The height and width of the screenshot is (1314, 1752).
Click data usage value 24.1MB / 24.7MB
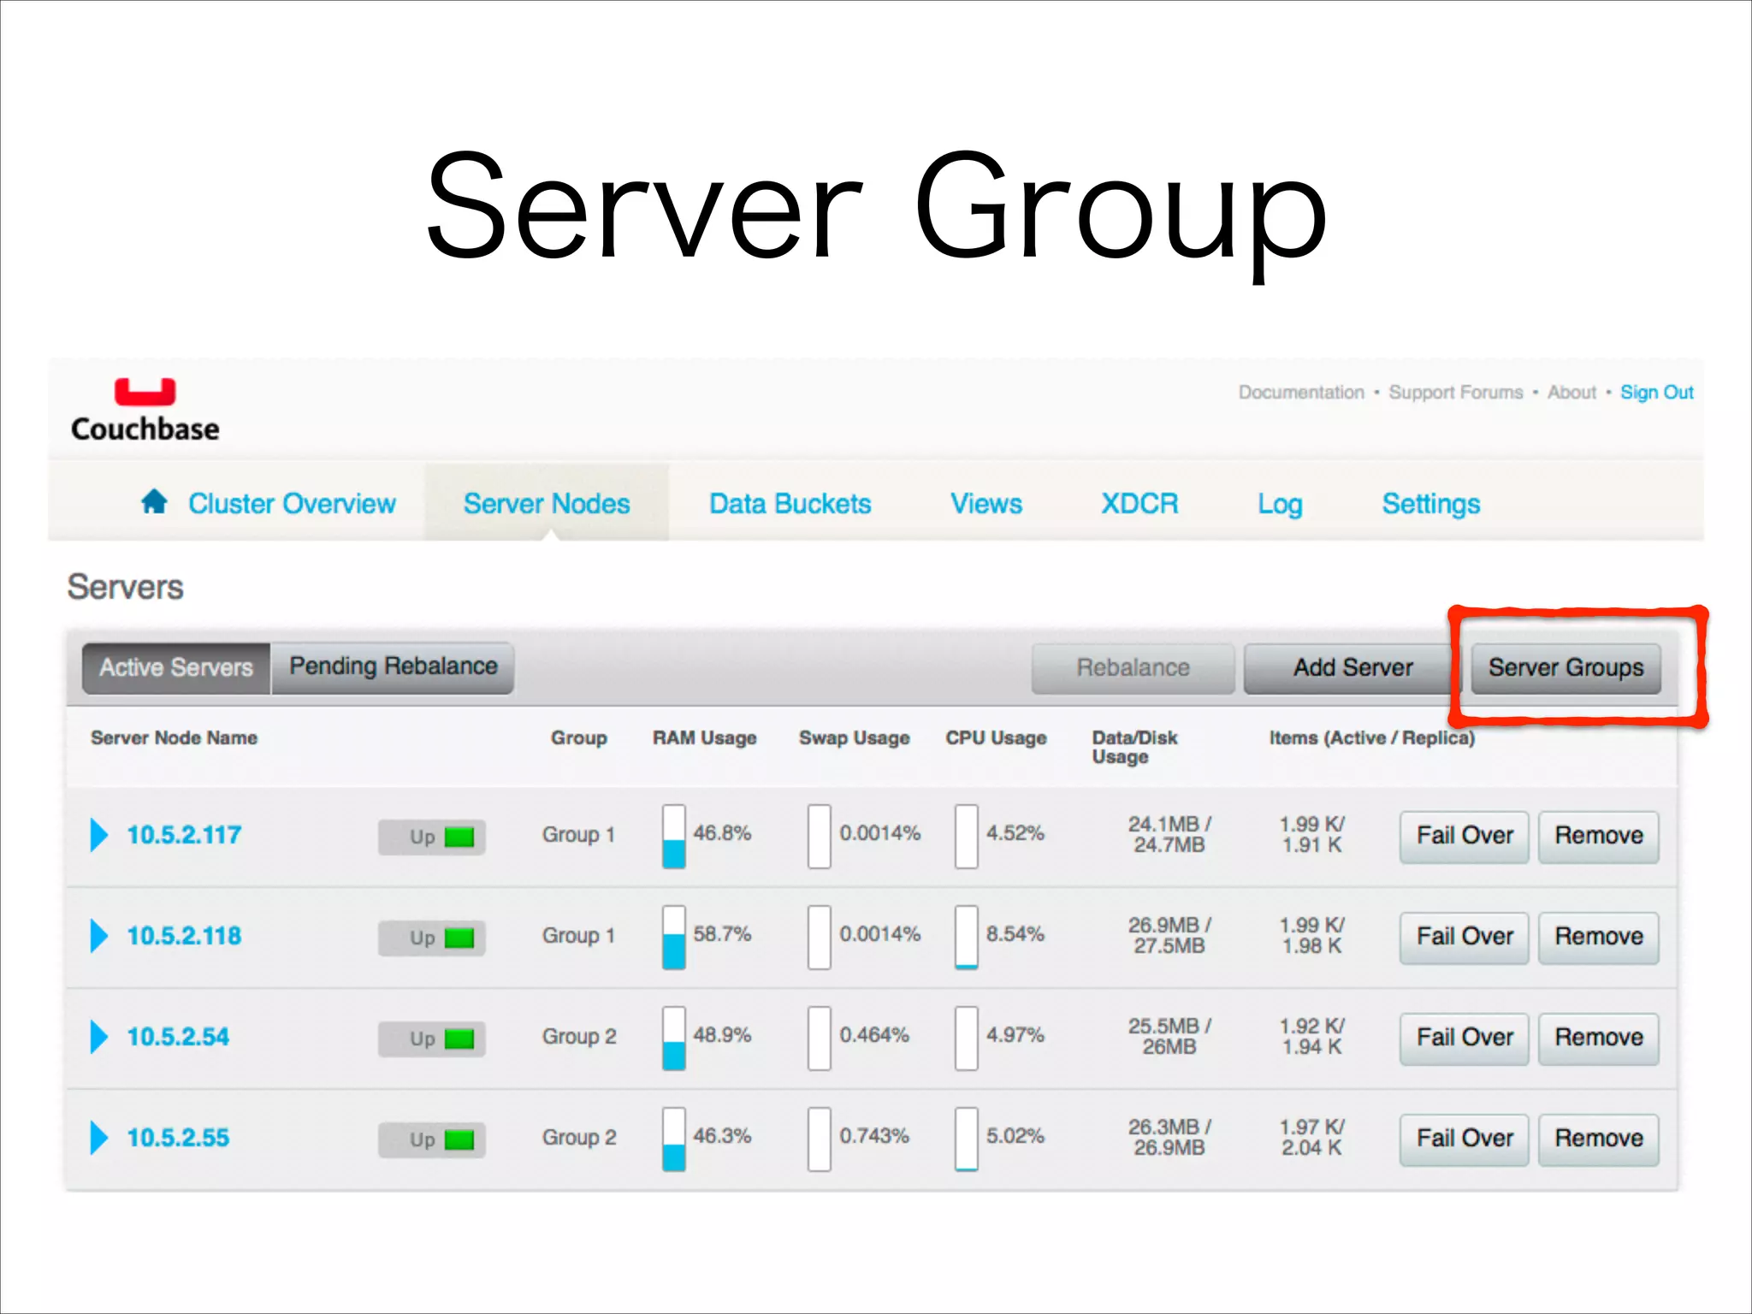coord(1169,834)
